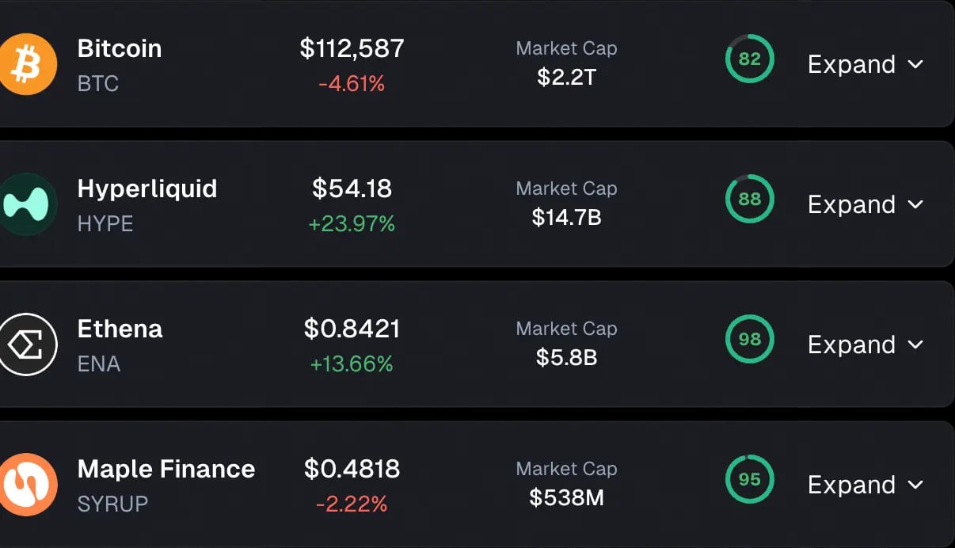Expand the Maple Finance row details
955x548 pixels.
[x=866, y=485]
